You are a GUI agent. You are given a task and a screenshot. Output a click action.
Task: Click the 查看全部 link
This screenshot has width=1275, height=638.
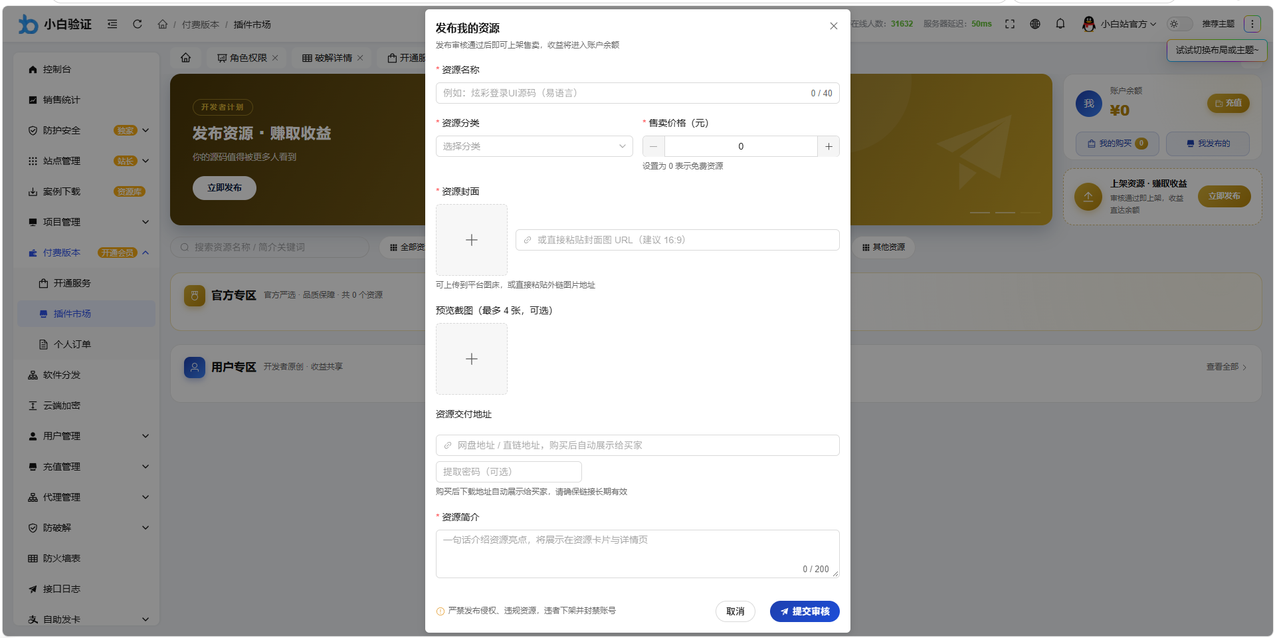click(x=1226, y=367)
